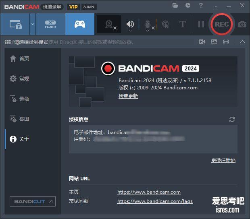Toggle webcam overlay icon
Image resolution: width=250 pixels, height=219 pixels.
[x=109, y=24]
